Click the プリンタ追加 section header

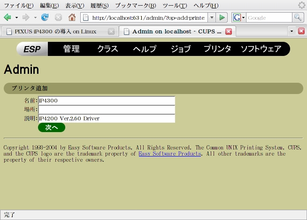(x=153, y=88)
